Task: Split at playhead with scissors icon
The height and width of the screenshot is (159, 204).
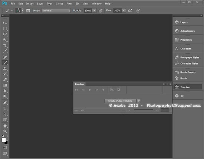Action: (112, 90)
